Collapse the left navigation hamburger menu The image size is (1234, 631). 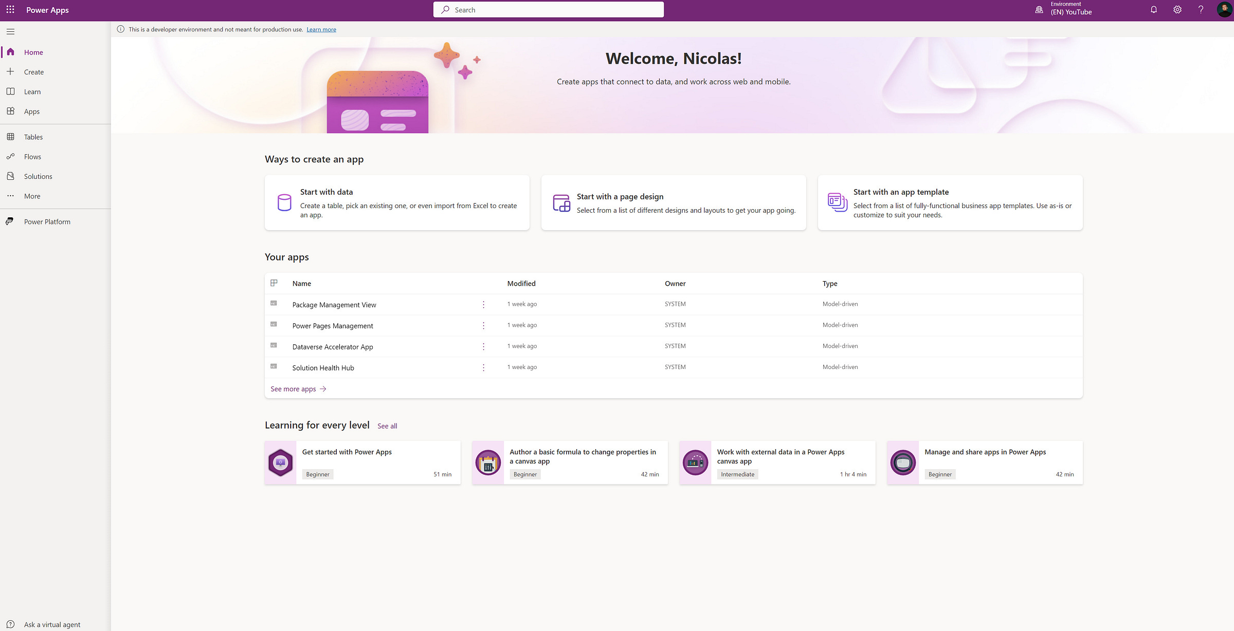tap(10, 32)
